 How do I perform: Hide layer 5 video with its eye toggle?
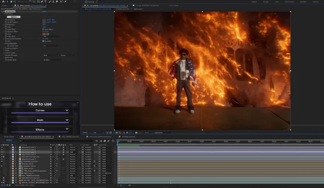coord(2,157)
